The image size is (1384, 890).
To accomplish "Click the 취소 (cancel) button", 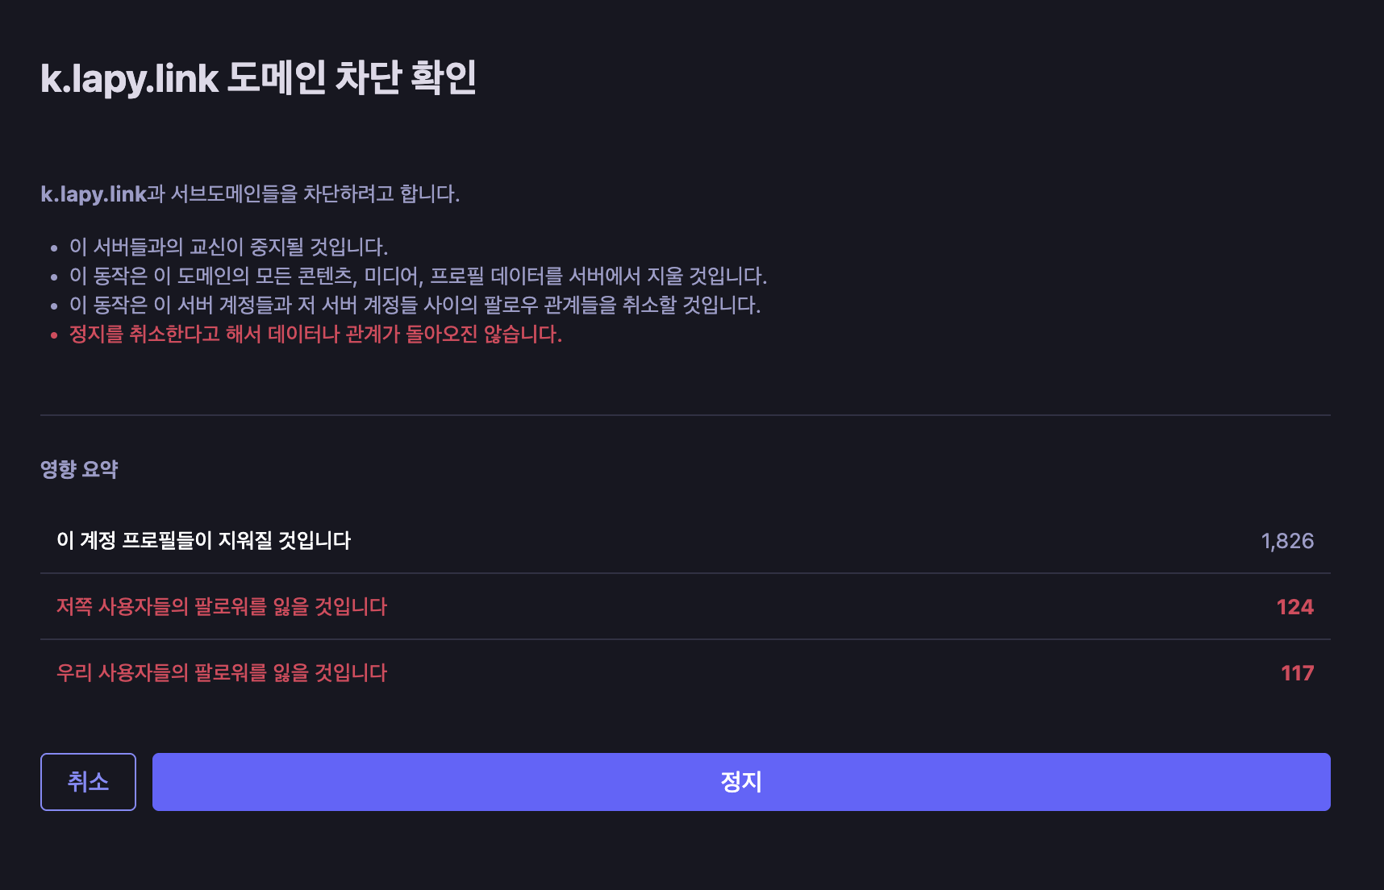I will point(88,781).
